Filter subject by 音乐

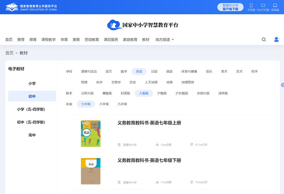[209, 72]
